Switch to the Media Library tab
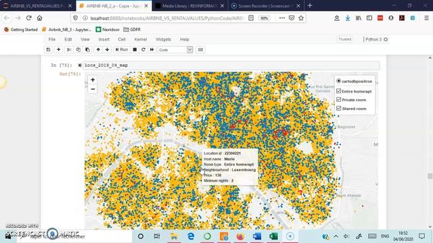The width and height of the screenshot is (433, 243). (x=189, y=6)
